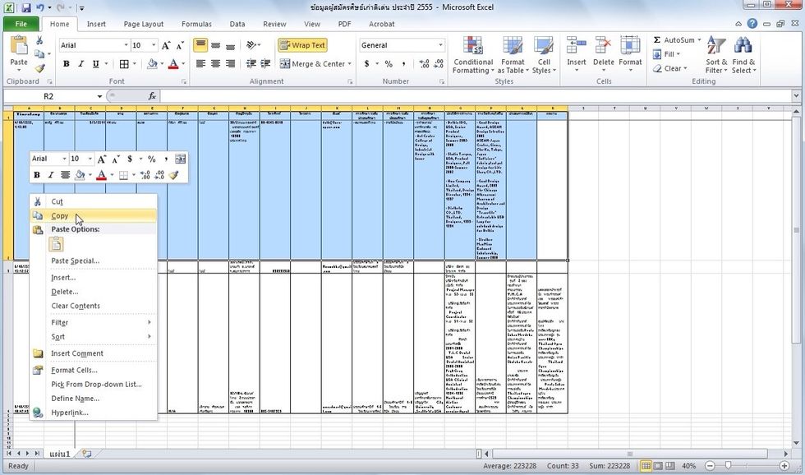Click the Save icon in Quick Access toolbar

click(25, 7)
